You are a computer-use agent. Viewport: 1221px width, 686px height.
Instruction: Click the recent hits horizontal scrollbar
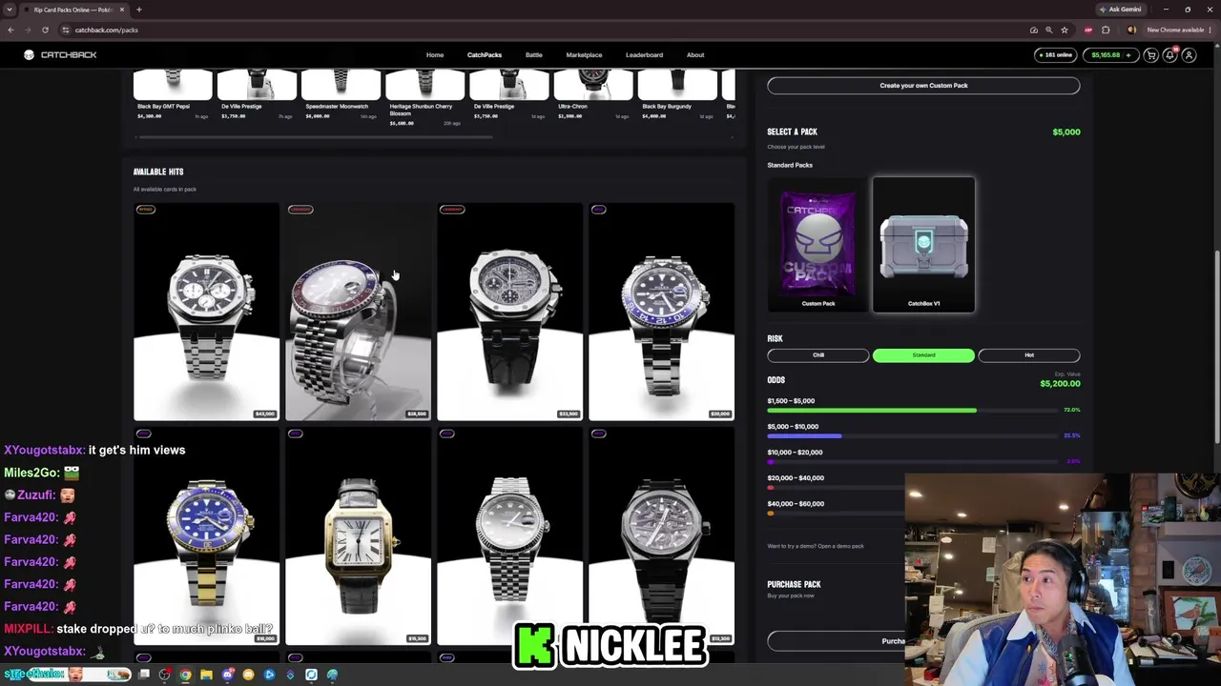tap(315, 137)
